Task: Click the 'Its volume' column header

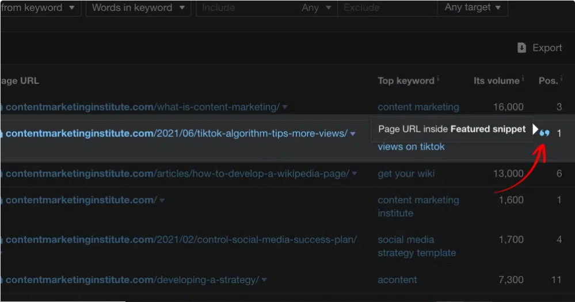Action: click(496, 81)
